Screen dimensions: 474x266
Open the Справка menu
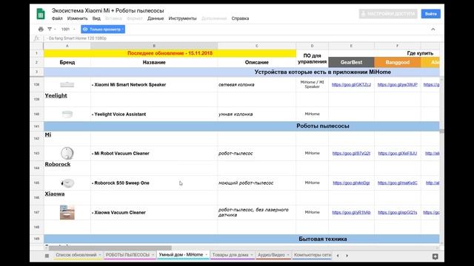click(240, 18)
